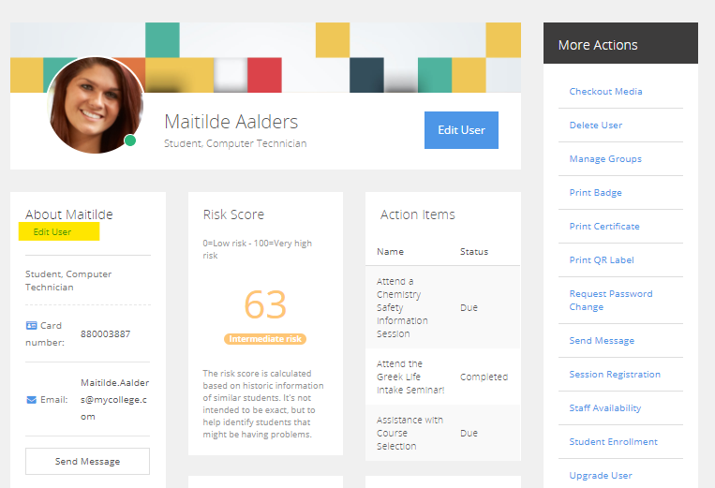Click Due status for Chemistry Safety session
This screenshot has width=715, height=488.
point(469,307)
